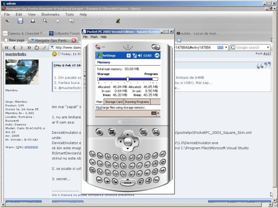
Task: Switch to the Storage Card tab
Action: [114, 102]
